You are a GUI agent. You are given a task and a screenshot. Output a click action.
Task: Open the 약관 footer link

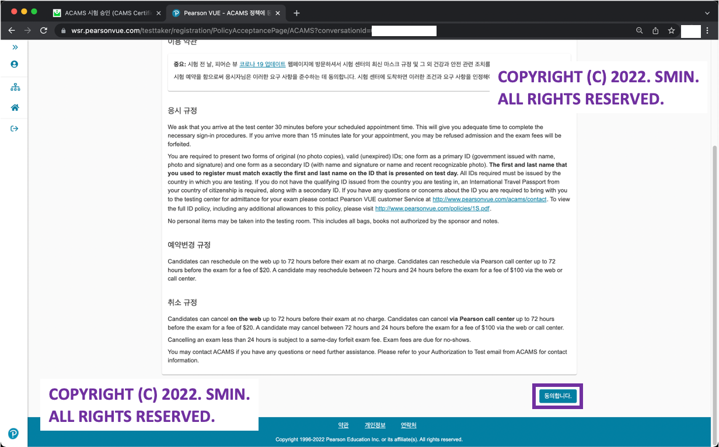point(343,425)
